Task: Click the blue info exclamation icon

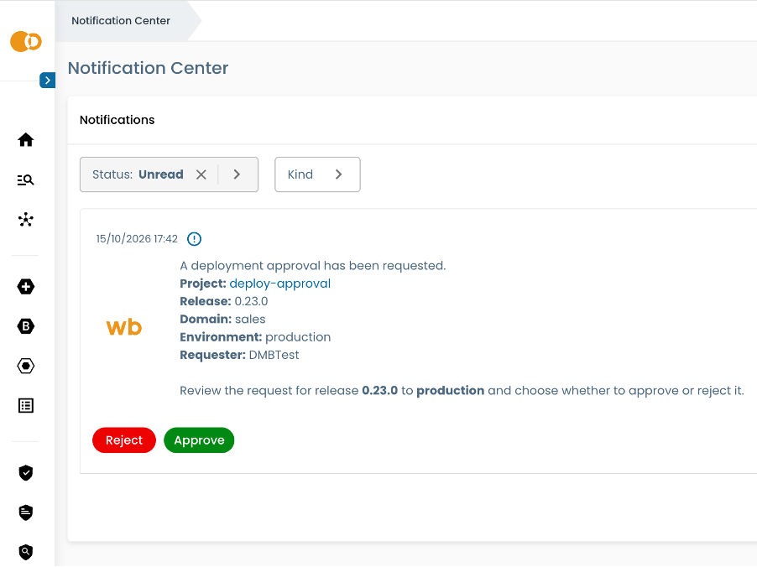Action: coord(194,239)
